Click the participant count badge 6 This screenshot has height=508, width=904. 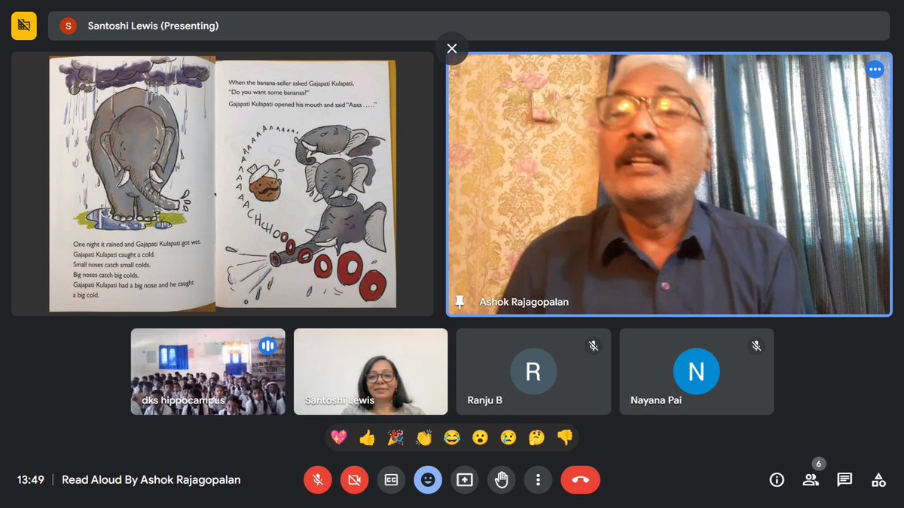(819, 464)
